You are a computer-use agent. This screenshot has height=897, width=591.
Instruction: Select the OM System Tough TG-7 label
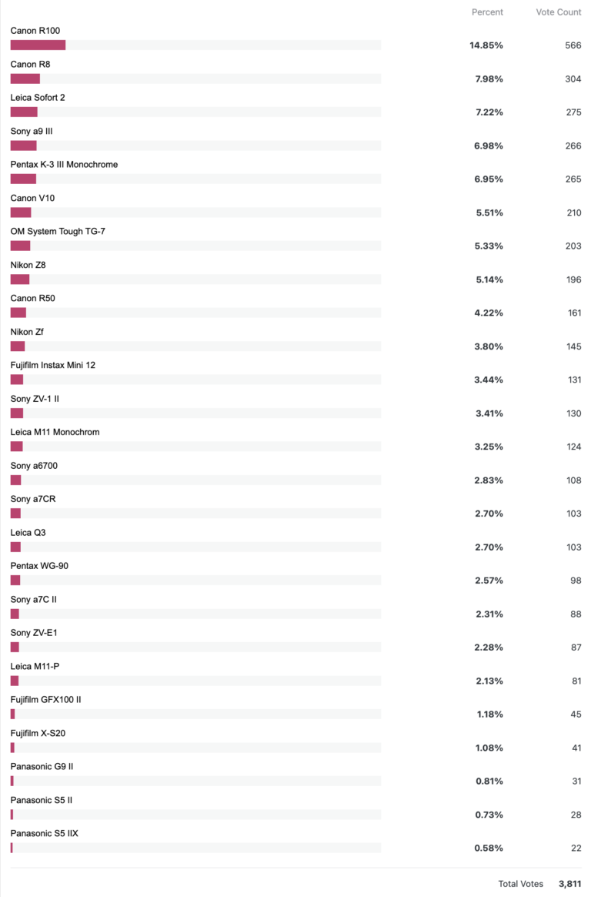[x=58, y=232]
